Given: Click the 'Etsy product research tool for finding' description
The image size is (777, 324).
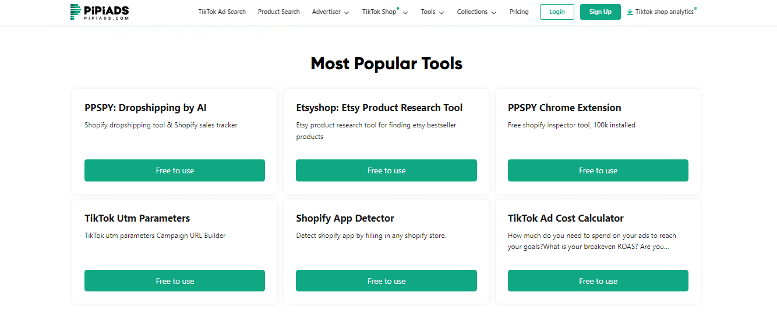Looking at the screenshot, I should coord(376,131).
